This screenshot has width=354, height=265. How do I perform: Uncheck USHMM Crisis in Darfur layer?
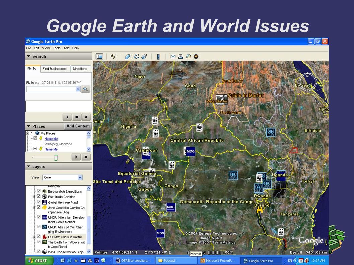pos(39,237)
